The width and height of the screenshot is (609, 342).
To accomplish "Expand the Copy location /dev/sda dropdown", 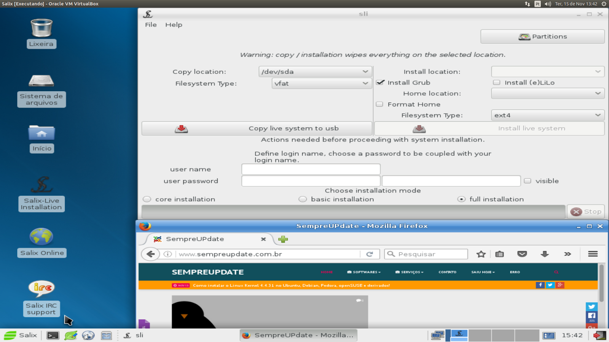I will (315, 71).
